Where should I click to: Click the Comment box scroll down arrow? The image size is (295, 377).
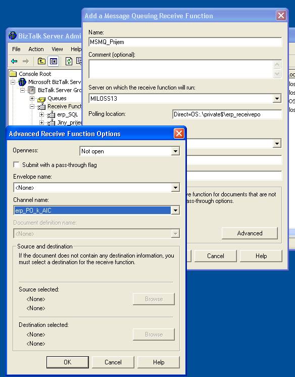277,73
